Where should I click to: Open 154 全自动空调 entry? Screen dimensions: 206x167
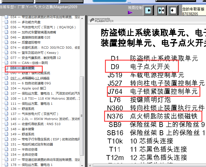point(24,155)
